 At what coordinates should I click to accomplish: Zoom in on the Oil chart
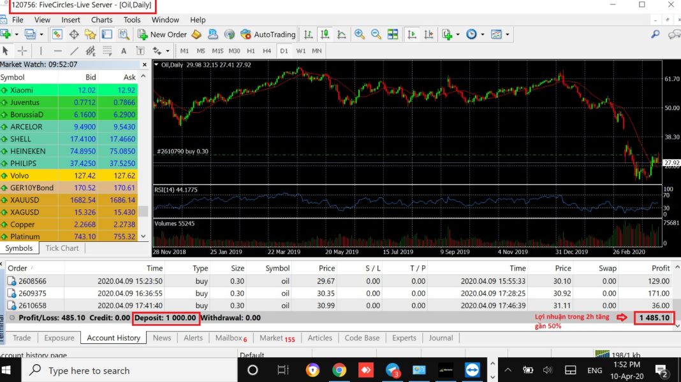coord(359,34)
